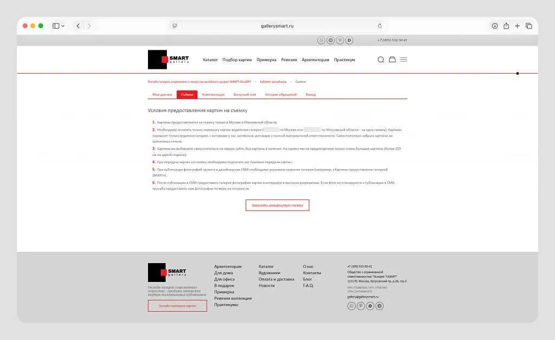This screenshot has width=555, height=340.
Task: Click the Кабинет дизайнера breadcrumb link
Action: (273, 82)
